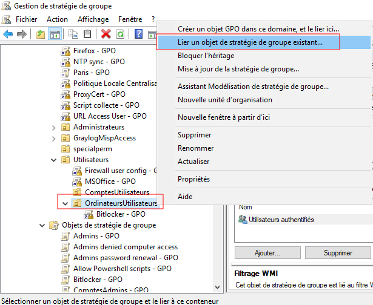
Task: Choose 'Lier un objet de stratégie de groupe existant'
Action: [x=250, y=42]
